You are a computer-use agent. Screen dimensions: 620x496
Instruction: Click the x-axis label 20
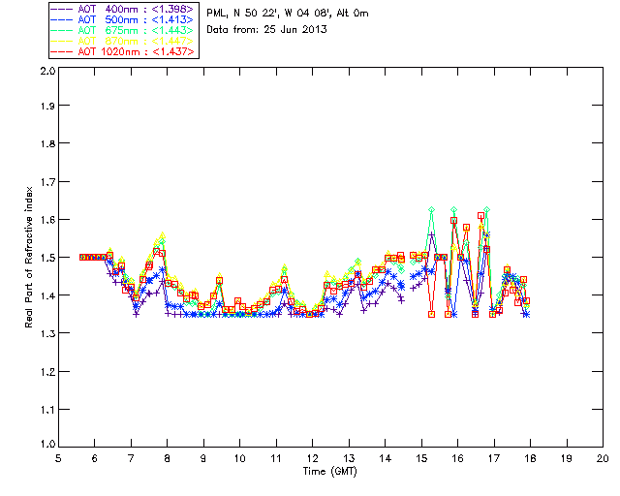[603, 458]
